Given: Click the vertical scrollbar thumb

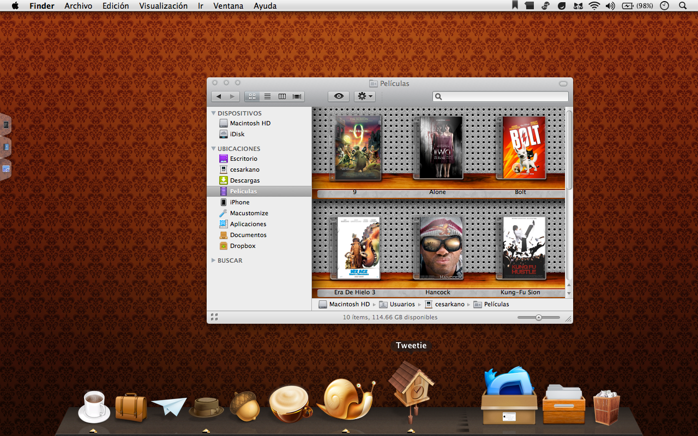Looking at the screenshot, I should pos(569,150).
